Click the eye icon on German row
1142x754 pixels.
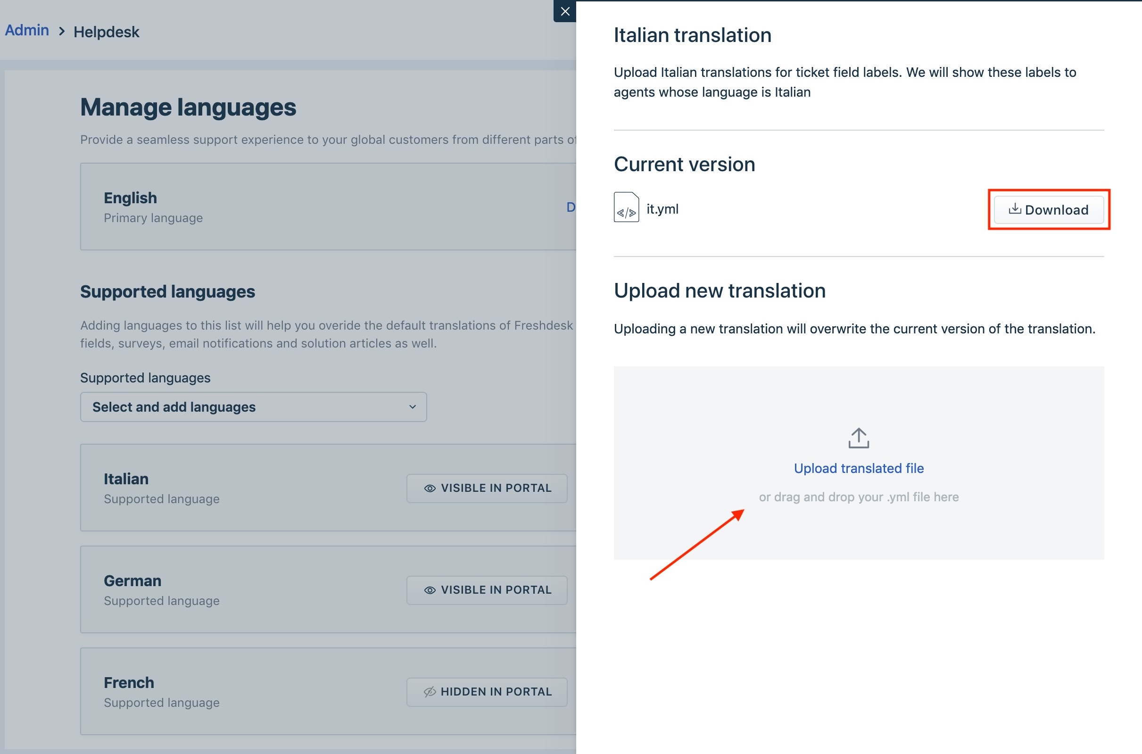(x=430, y=590)
